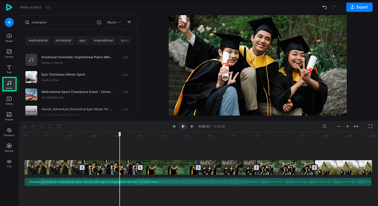
Task: Open the Text sidebar panel
Action: [x=9, y=69]
